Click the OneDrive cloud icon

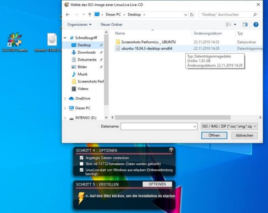pyautogui.click(x=71, y=98)
